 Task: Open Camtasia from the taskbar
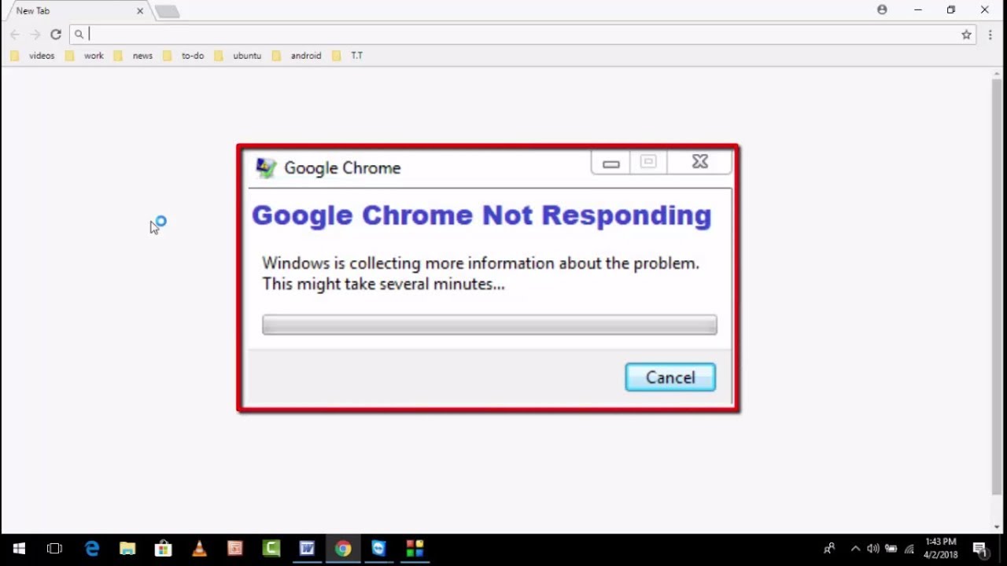[x=271, y=549]
